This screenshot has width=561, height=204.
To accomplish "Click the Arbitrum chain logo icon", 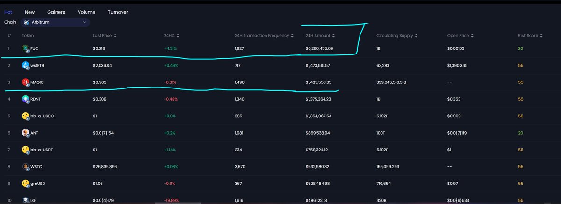I will (27, 22).
